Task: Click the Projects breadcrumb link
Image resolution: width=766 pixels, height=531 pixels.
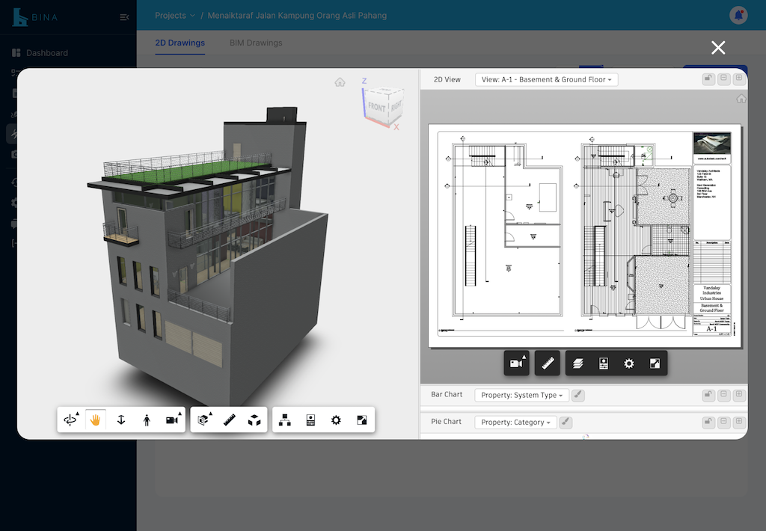Action: pos(171,15)
